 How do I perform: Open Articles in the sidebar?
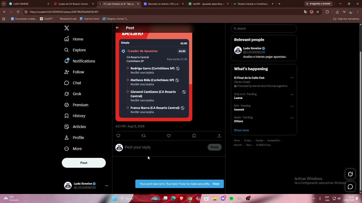click(75, 127)
